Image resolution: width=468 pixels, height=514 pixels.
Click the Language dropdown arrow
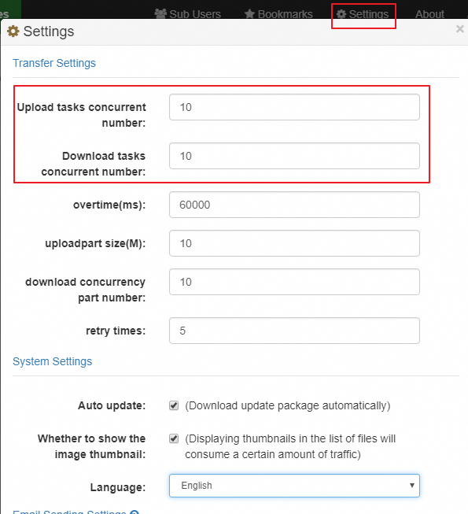pos(412,486)
